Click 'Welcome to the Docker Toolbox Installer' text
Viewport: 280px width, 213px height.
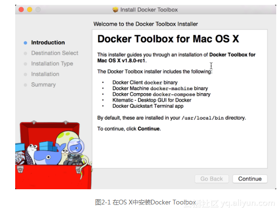coord(146,24)
